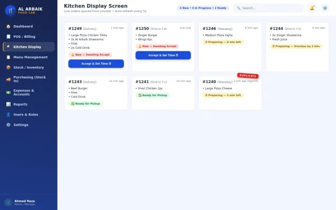This screenshot has height=210, width=336.
Task: Click the Purchasing truck icon
Action: 8,79
